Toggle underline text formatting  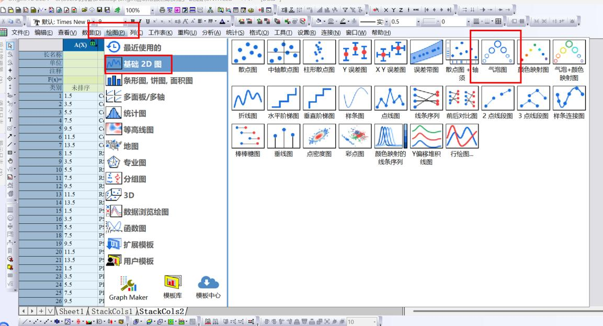pyautogui.click(x=147, y=22)
